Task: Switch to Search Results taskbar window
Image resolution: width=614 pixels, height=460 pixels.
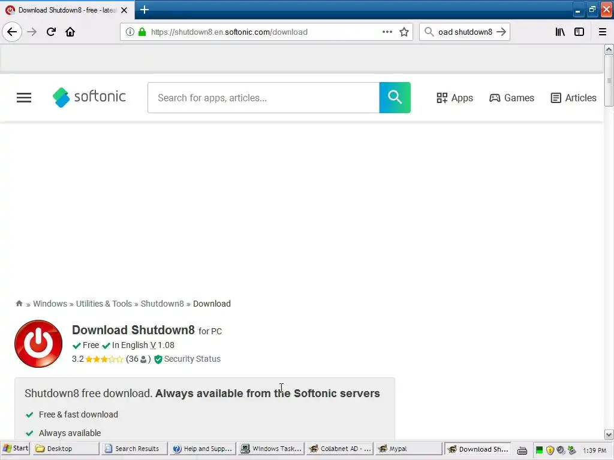Action: tap(134, 449)
